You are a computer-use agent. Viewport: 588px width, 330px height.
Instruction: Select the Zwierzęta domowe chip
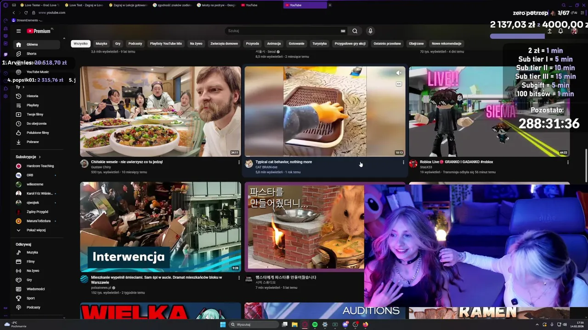tap(224, 44)
